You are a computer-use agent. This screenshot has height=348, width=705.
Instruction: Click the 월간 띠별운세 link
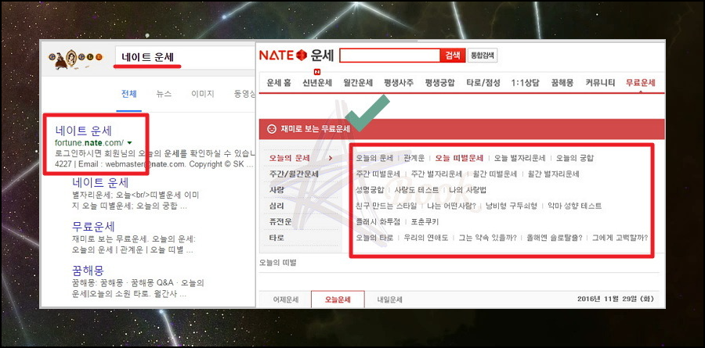coord(494,174)
